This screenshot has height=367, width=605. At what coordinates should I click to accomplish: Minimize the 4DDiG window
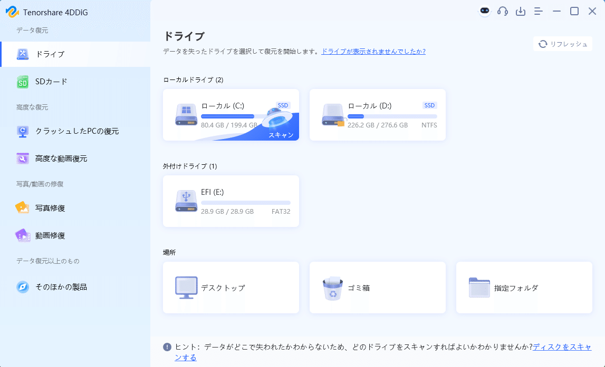coord(556,11)
